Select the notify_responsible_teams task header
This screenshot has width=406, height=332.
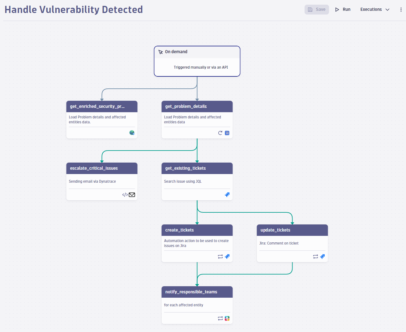[x=197, y=292]
